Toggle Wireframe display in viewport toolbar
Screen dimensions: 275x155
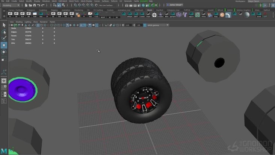point(64,25)
